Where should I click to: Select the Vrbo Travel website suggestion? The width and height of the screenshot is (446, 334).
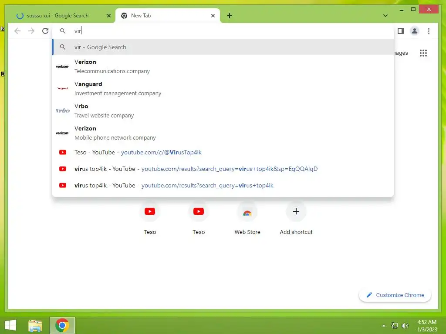223,111
